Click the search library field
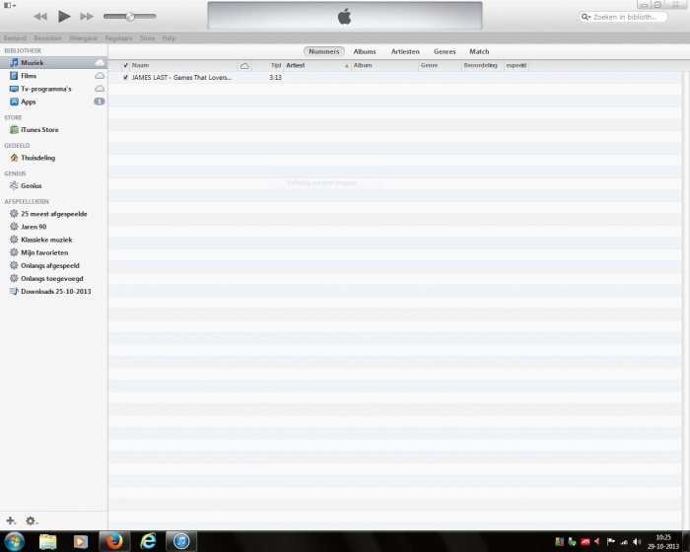 623,17
